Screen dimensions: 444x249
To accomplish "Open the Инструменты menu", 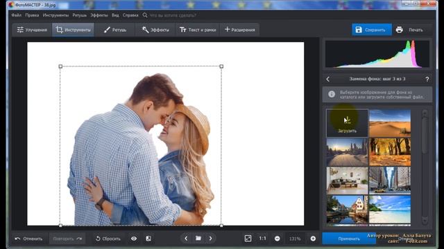I will (x=55, y=15).
